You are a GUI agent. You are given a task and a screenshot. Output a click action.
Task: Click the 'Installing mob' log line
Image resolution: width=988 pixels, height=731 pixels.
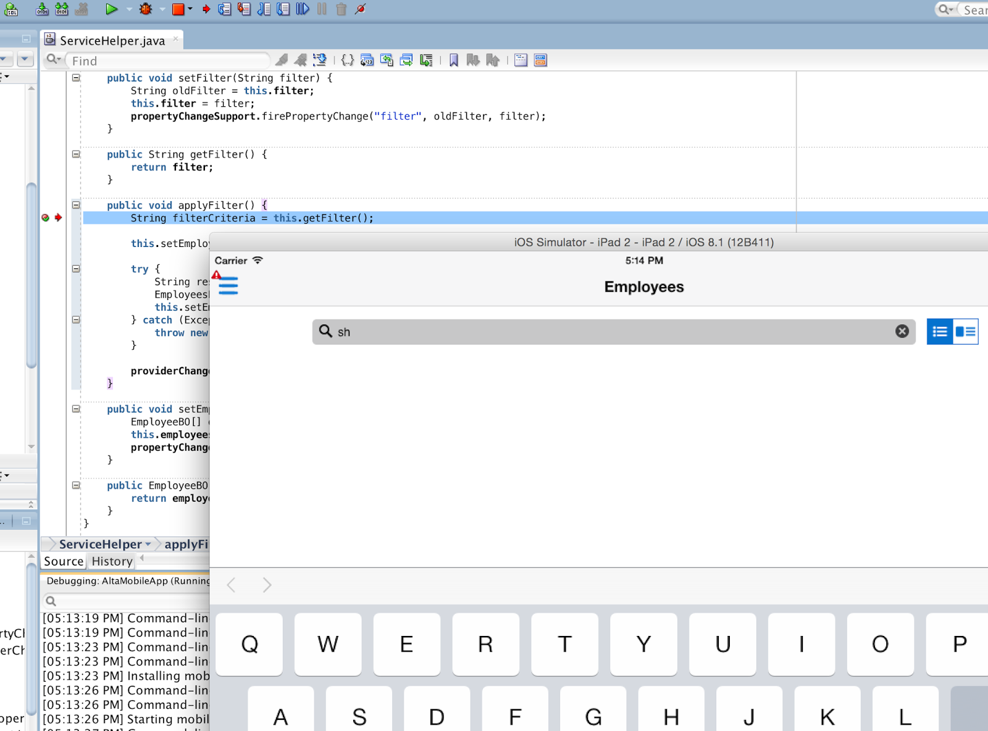(126, 676)
